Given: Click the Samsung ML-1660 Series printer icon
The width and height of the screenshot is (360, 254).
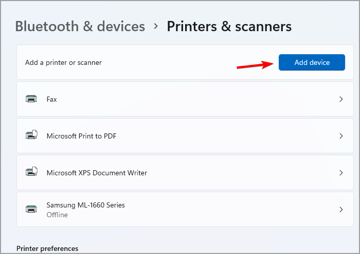Looking at the screenshot, I should click(31, 210).
